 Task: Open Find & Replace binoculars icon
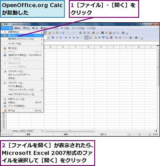103,33
